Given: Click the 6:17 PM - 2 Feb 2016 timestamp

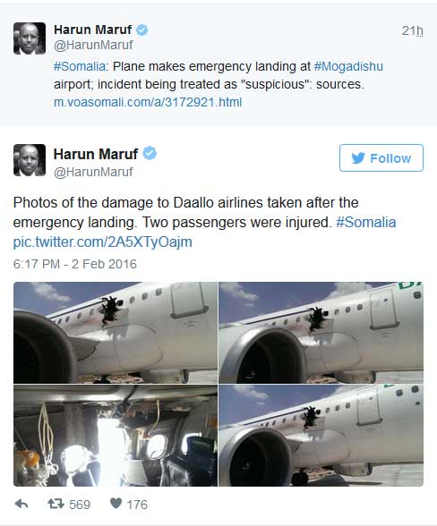Looking at the screenshot, I should [x=75, y=264].
